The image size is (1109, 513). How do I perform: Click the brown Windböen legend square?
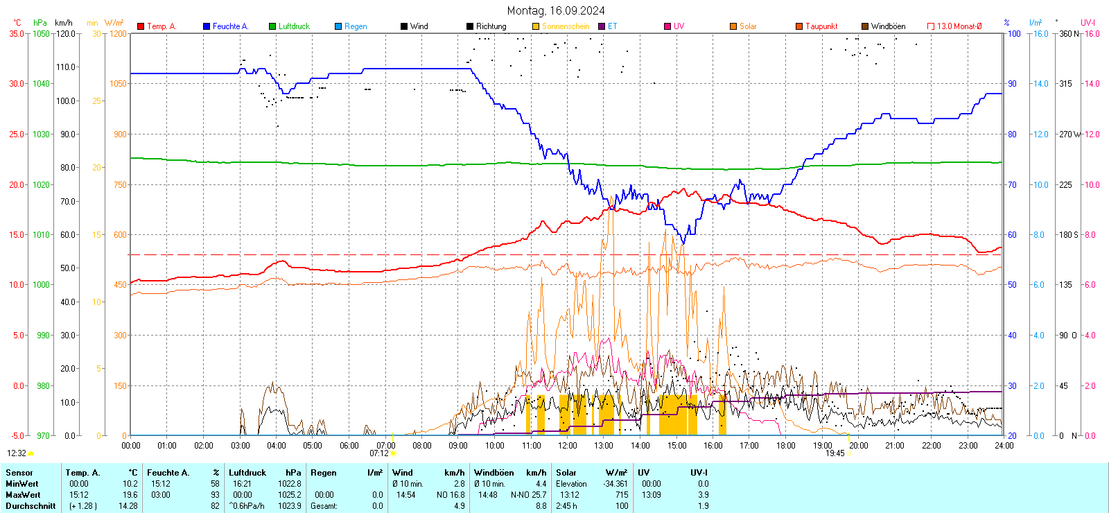point(865,26)
